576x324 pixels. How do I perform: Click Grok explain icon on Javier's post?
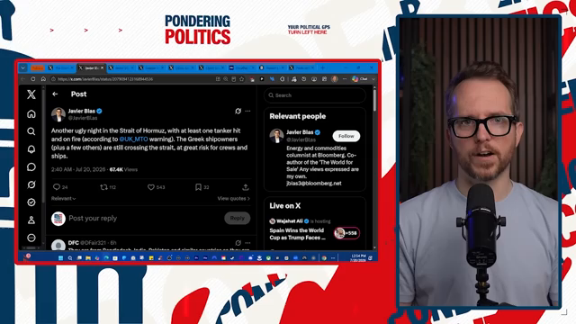pos(238,111)
